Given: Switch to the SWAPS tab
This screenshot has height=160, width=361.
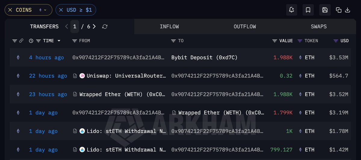Looking at the screenshot, I should point(319,27).
